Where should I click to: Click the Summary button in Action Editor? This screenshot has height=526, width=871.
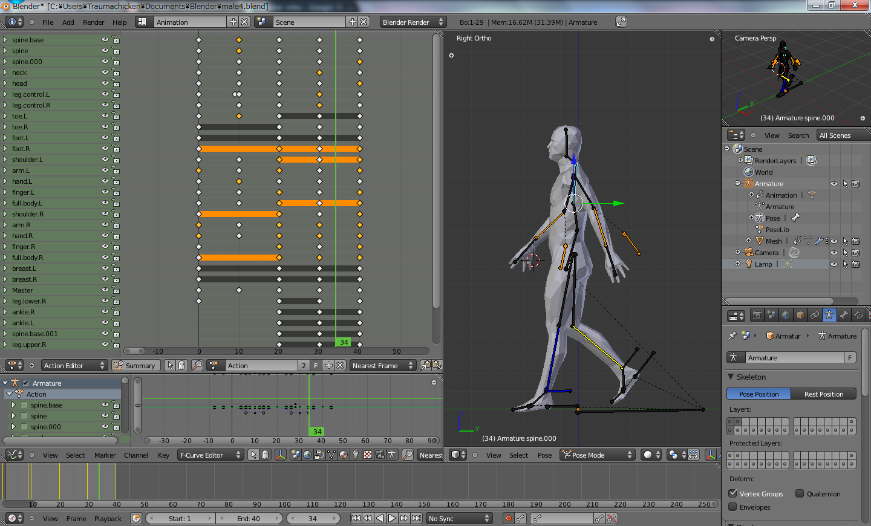[x=136, y=365]
